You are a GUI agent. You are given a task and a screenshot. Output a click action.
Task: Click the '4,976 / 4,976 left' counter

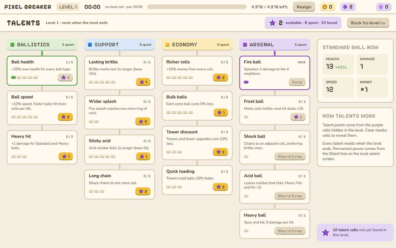pyautogui.click(x=269, y=7)
